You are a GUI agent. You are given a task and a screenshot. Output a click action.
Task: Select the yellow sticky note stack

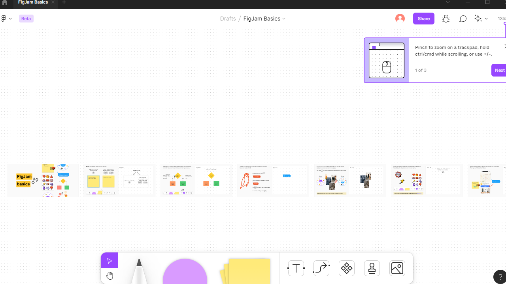click(x=247, y=271)
